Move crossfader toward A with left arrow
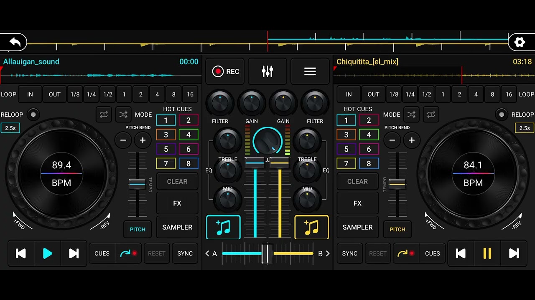Image resolution: width=535 pixels, height=300 pixels. point(207,253)
